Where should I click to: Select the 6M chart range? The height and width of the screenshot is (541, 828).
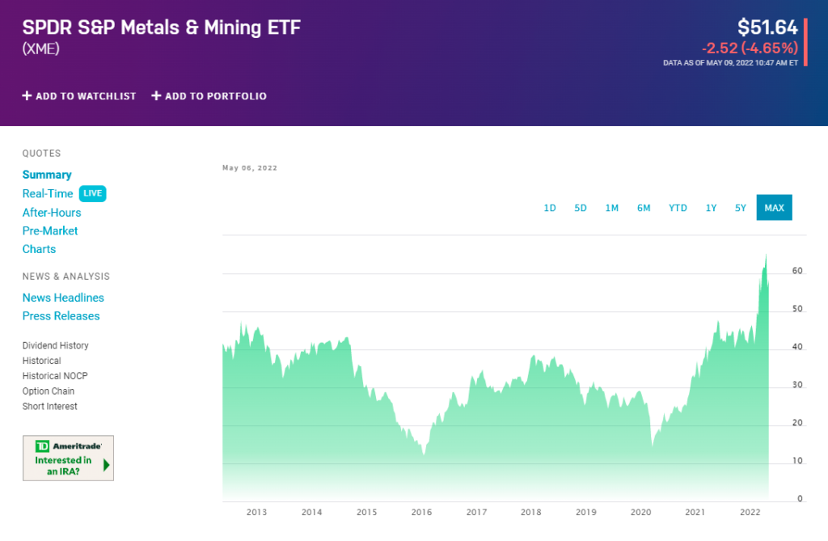[x=644, y=207]
